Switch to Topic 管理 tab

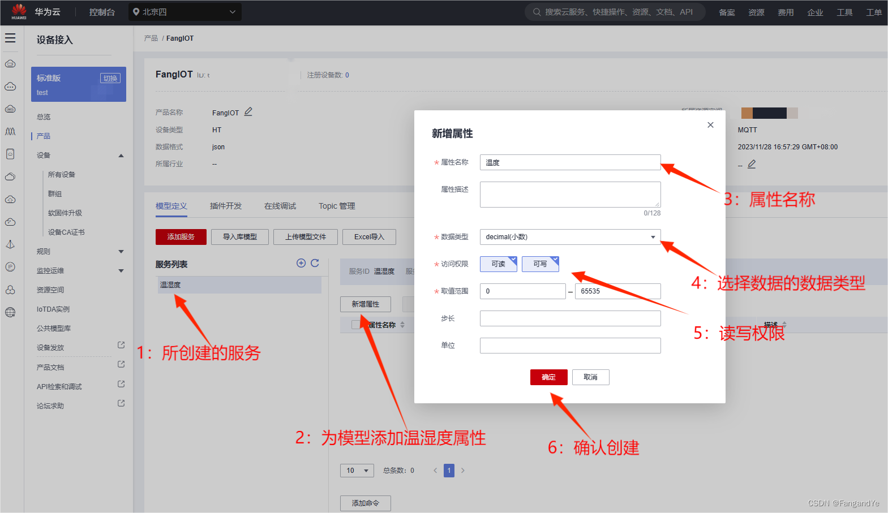(x=337, y=206)
